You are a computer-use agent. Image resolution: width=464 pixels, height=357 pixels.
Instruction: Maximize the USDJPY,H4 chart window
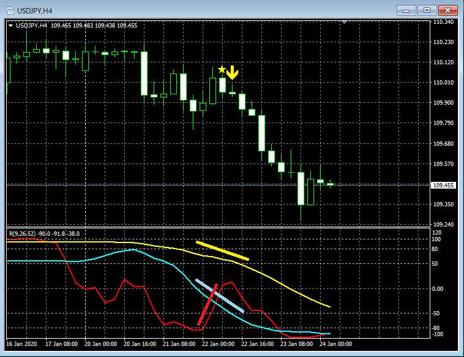(427, 10)
